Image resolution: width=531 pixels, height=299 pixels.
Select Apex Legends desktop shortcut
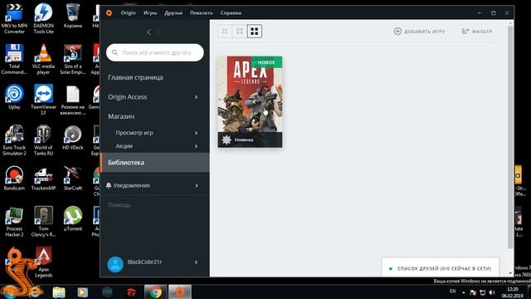point(43,262)
